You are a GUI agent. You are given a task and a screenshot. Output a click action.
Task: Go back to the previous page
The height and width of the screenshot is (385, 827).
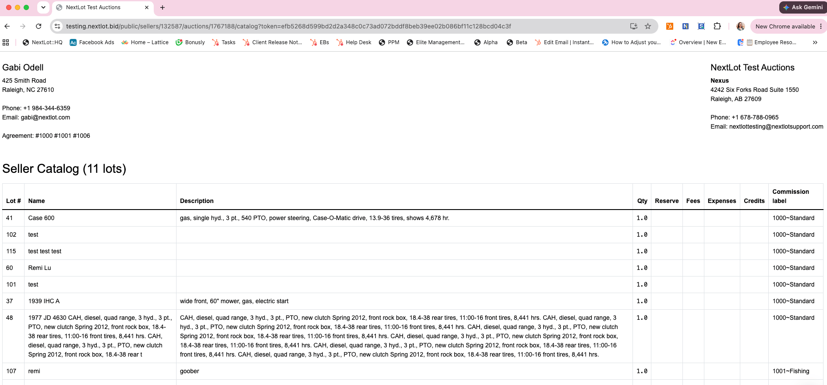tap(7, 26)
